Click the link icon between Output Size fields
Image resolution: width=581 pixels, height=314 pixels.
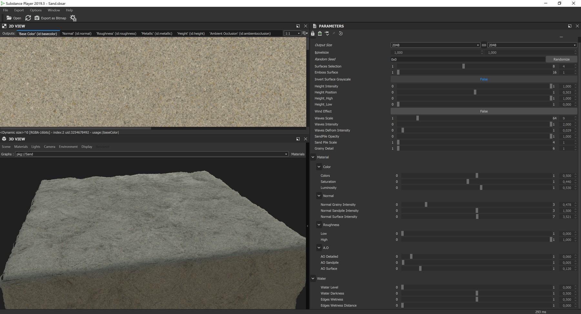484,45
